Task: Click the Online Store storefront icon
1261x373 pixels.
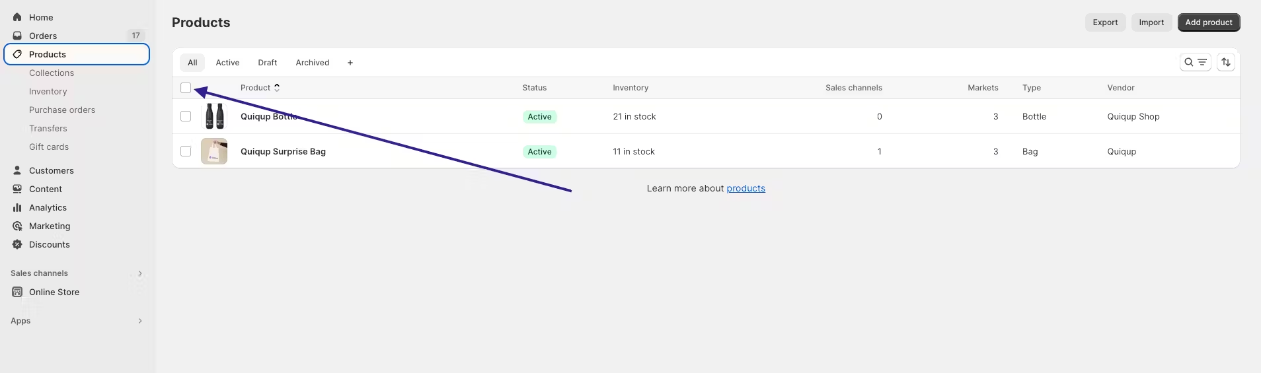Action: 17,292
